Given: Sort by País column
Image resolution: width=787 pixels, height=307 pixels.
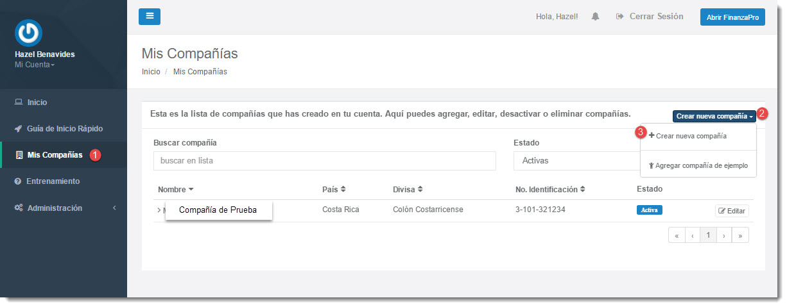Looking at the screenshot, I should [x=334, y=190].
